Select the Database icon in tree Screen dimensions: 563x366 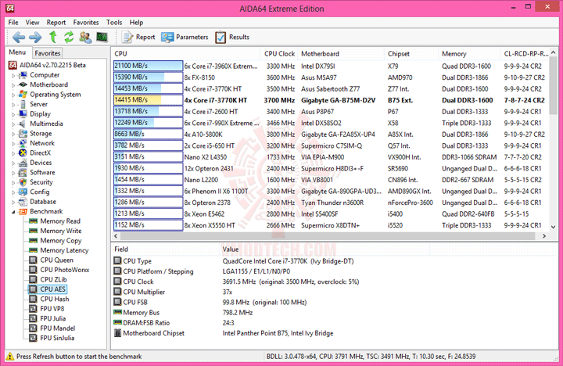[23, 202]
